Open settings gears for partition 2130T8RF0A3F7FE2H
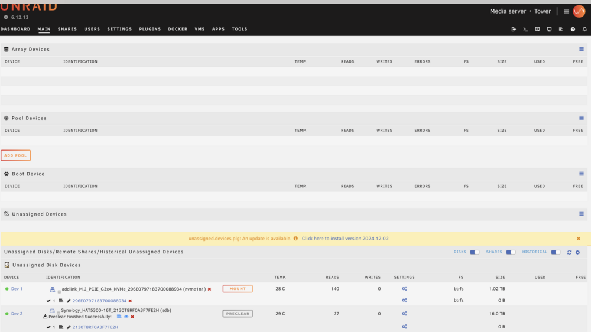The width and height of the screenshot is (591, 332). tap(404, 327)
